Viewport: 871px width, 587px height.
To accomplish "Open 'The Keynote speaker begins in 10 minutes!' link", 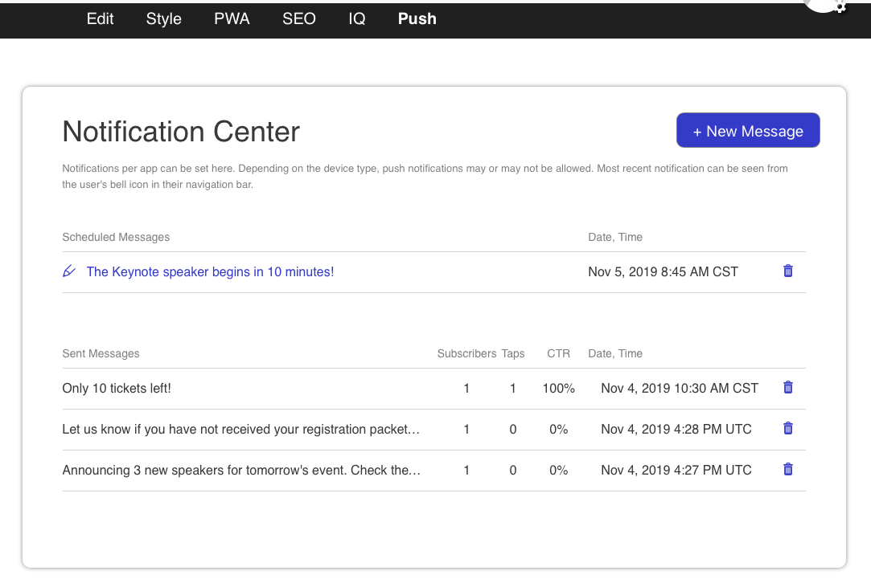I will (210, 272).
